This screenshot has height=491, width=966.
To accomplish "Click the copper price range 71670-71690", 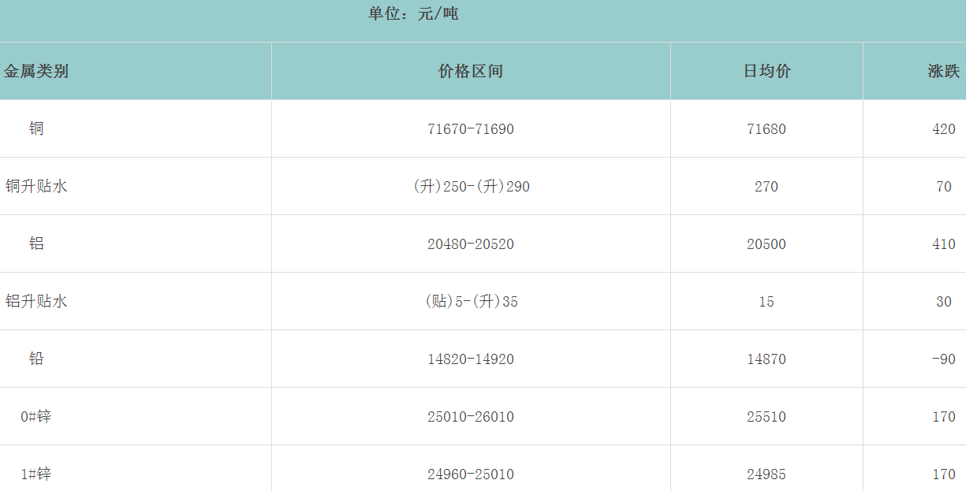I will tap(471, 129).
